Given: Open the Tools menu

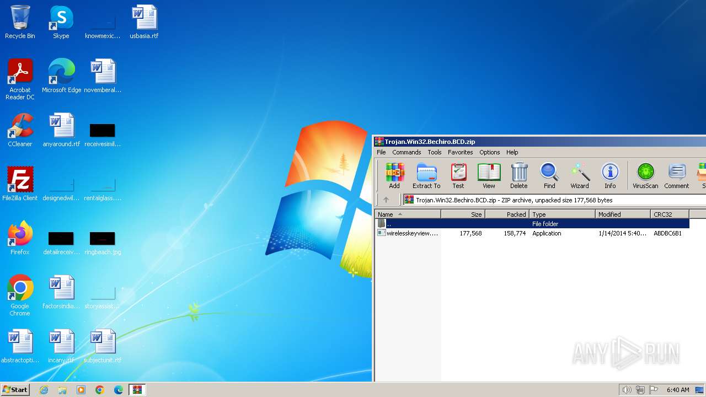Looking at the screenshot, I should 435,152.
